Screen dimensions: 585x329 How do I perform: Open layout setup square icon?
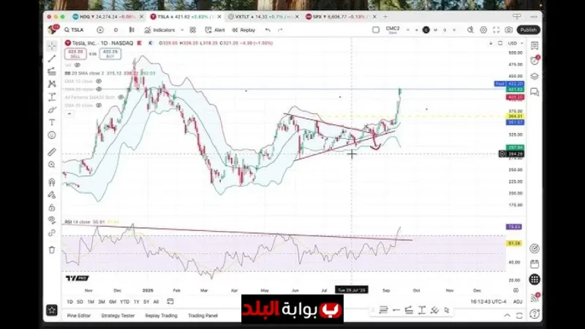click(x=376, y=30)
